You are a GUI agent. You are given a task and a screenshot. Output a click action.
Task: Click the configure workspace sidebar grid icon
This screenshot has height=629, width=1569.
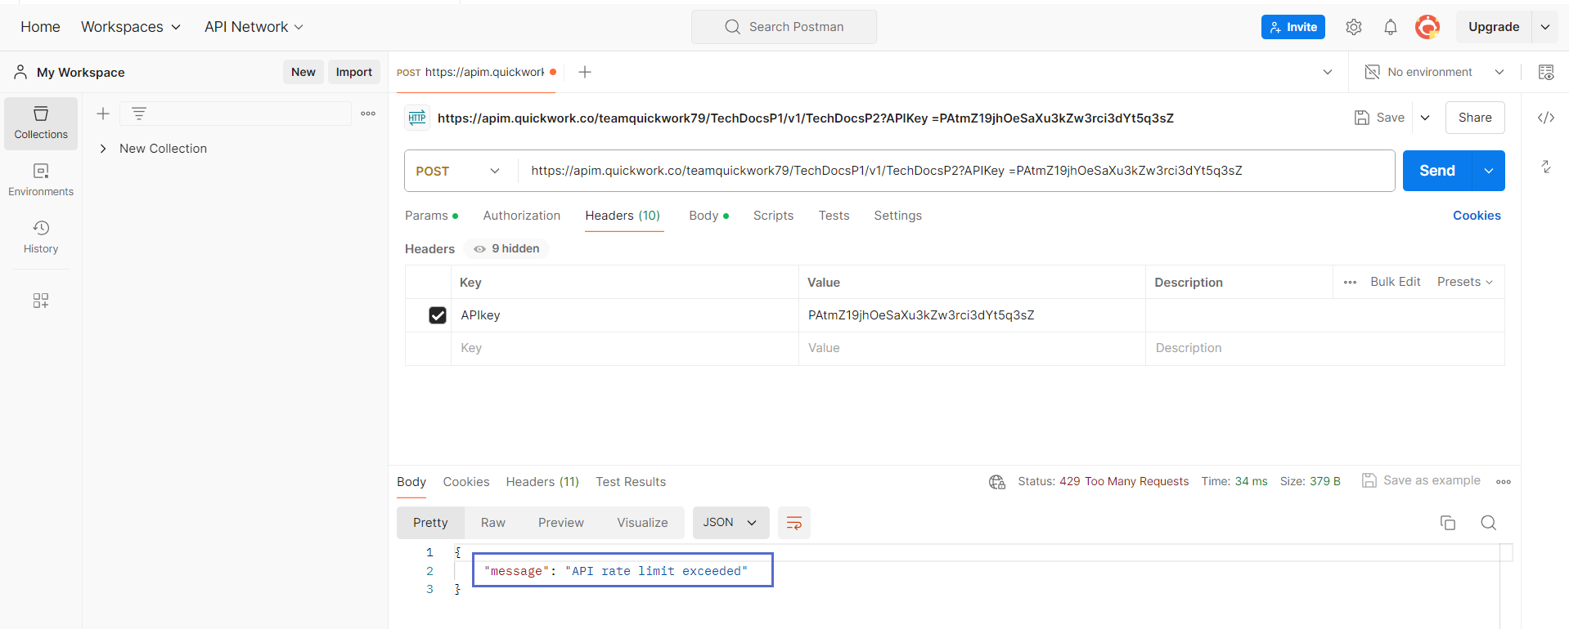[x=41, y=301]
